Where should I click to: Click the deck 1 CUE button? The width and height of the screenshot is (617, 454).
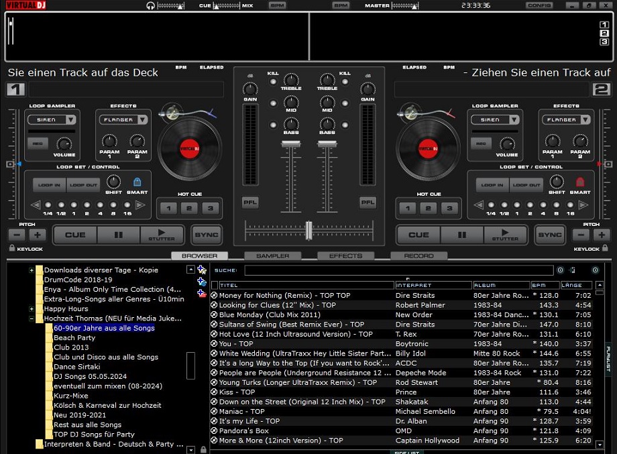75,235
